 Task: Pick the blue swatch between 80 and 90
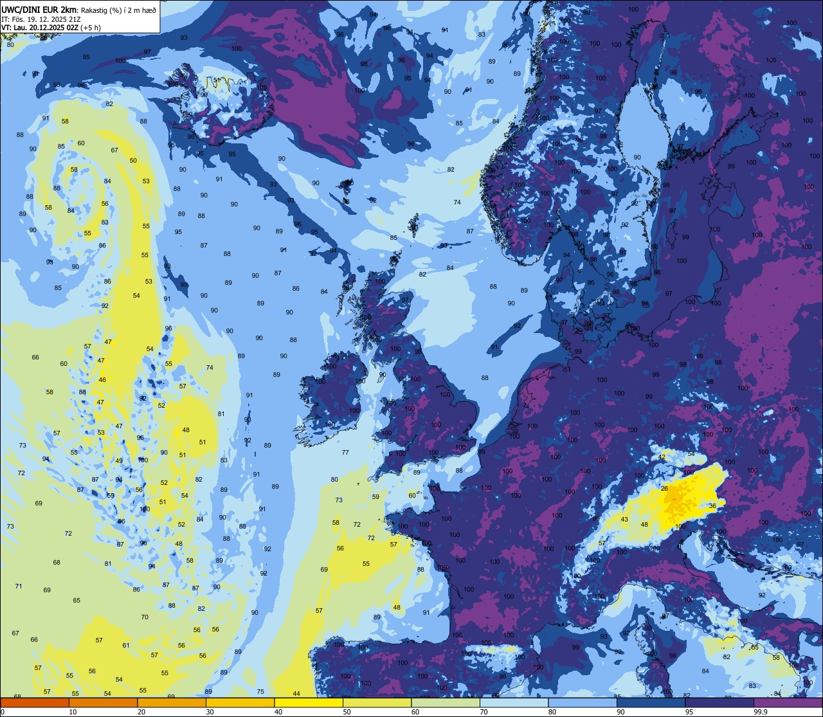[583, 702]
